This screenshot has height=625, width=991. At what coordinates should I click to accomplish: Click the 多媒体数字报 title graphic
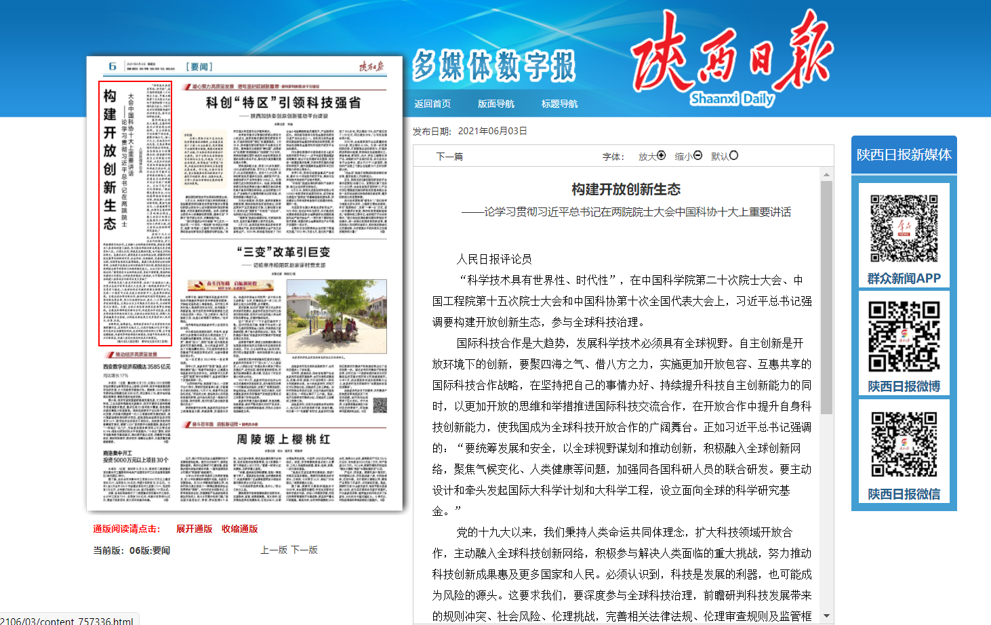494,66
